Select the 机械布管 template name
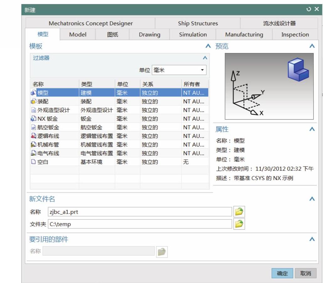 tap(48, 145)
